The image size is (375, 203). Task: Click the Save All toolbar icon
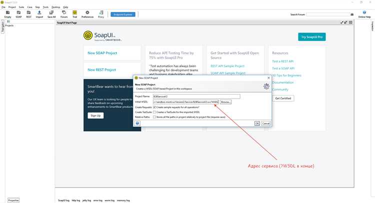51,14
